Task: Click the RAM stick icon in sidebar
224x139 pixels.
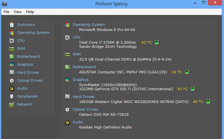Action: tap(12, 49)
